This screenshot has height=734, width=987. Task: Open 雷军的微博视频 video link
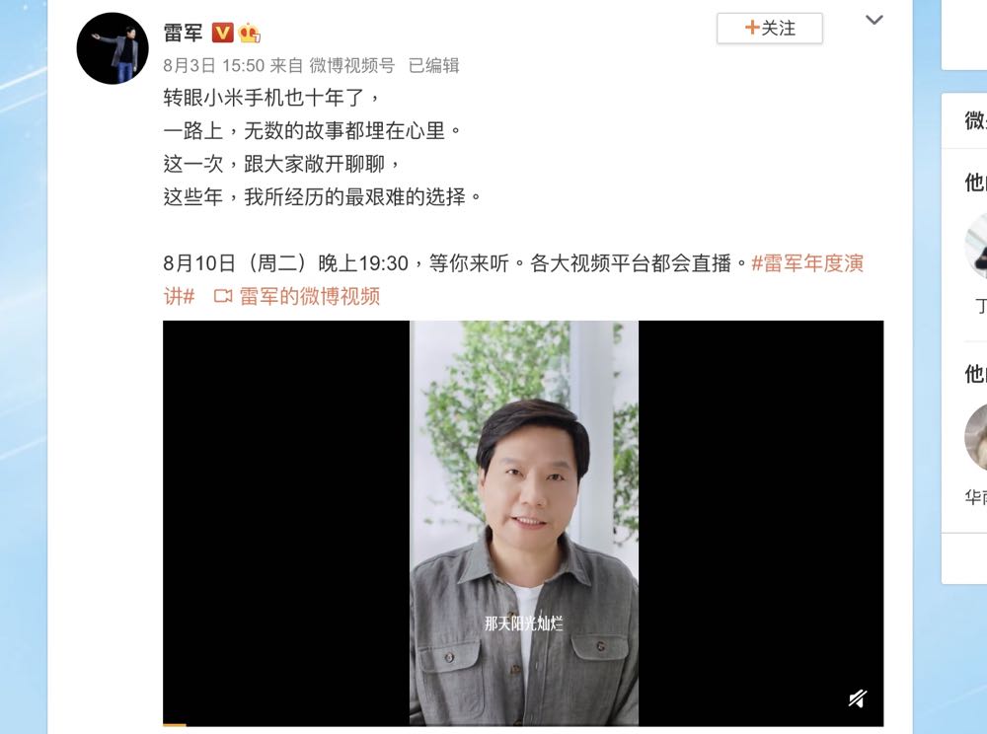tap(309, 296)
